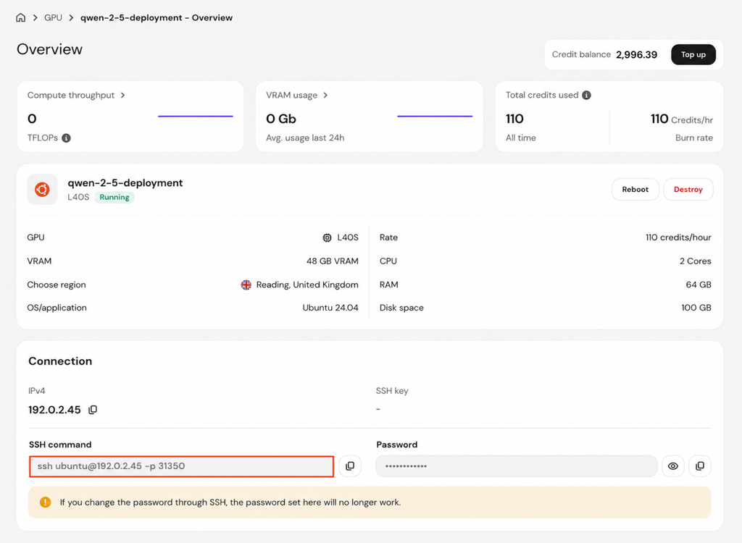
Task: Click the 48 GB VRAM value
Action: pos(332,261)
